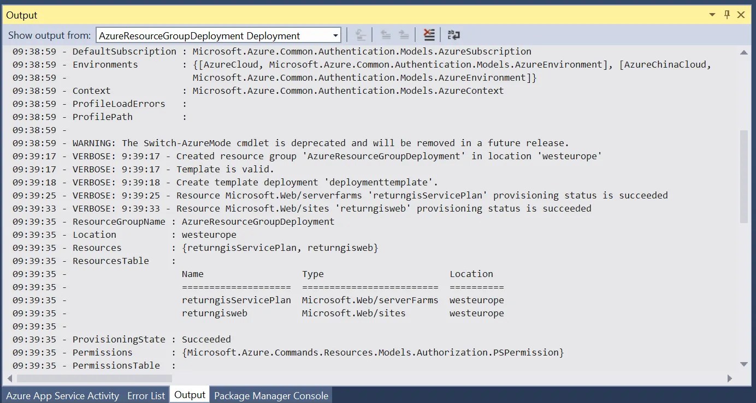Click vertical scrollbar up arrow

(743, 52)
